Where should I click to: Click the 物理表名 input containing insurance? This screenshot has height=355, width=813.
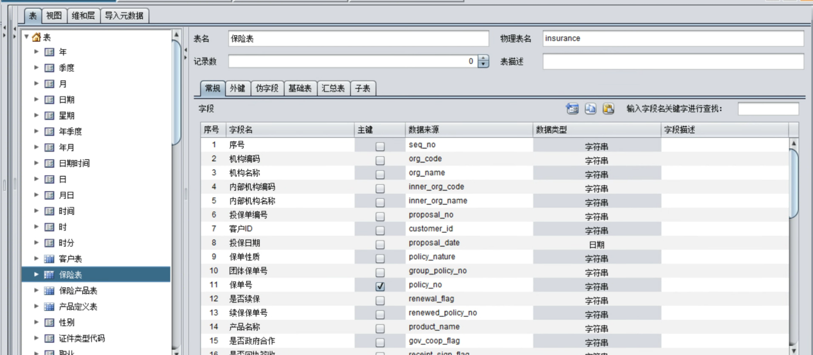(x=673, y=38)
